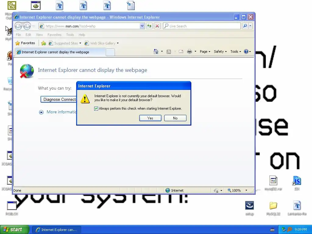Click the Forward navigation arrow

click(27, 26)
